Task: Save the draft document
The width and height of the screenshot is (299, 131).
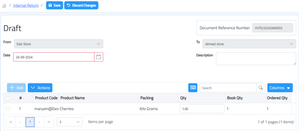Action: pyautogui.click(x=54, y=6)
